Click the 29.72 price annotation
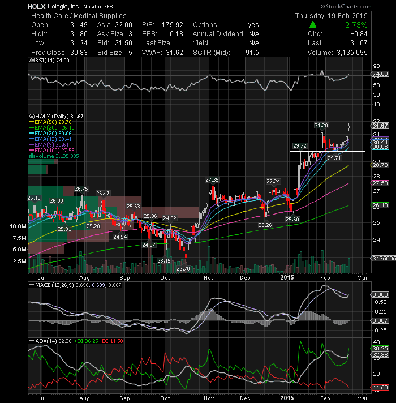The width and height of the screenshot is (396, 403). click(300, 145)
